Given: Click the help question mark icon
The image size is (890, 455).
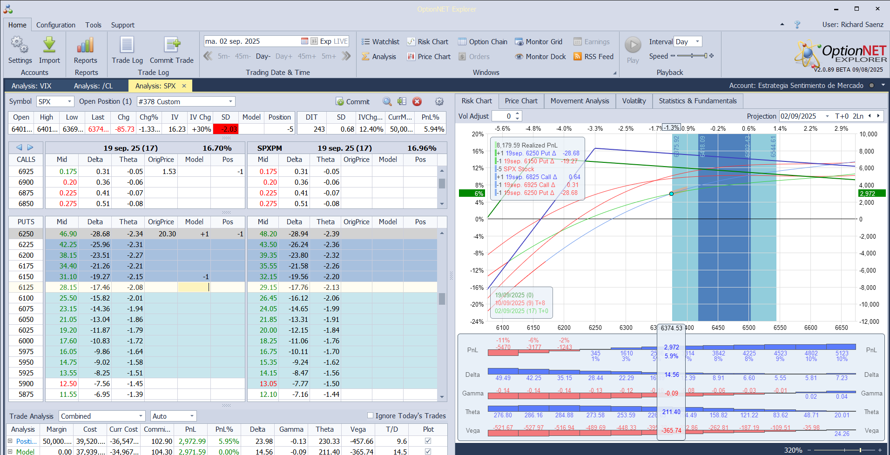Looking at the screenshot, I should click(x=797, y=25).
